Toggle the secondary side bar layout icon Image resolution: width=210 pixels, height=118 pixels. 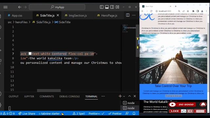(112, 7)
